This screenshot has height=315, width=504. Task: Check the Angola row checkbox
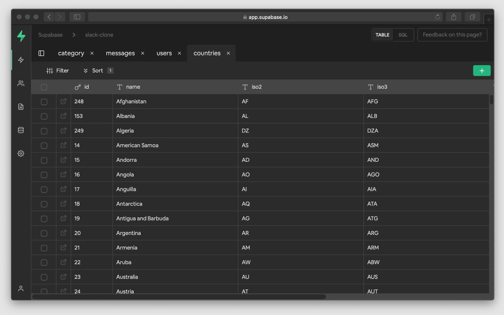click(44, 175)
